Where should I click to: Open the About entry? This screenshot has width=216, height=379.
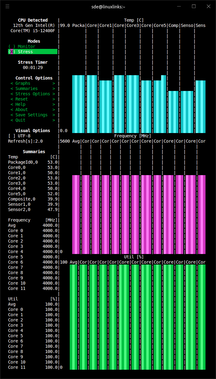point(33,110)
